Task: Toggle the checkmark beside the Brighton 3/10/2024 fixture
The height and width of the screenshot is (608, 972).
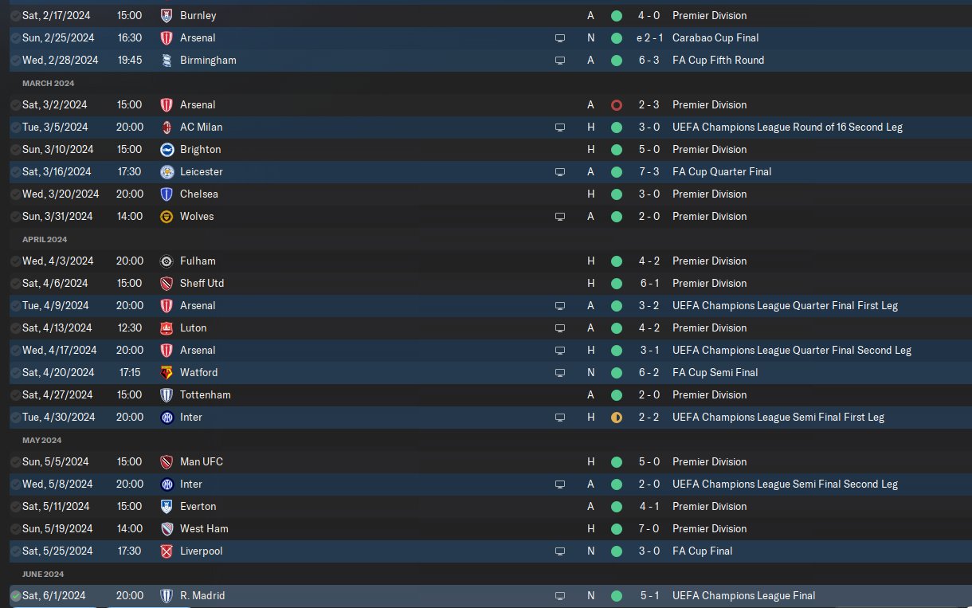Action: (x=15, y=149)
